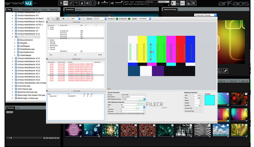Viewport: 254px width, 147px height.
Task: Click the cyan Preview color swatch
Action: tap(210, 100)
